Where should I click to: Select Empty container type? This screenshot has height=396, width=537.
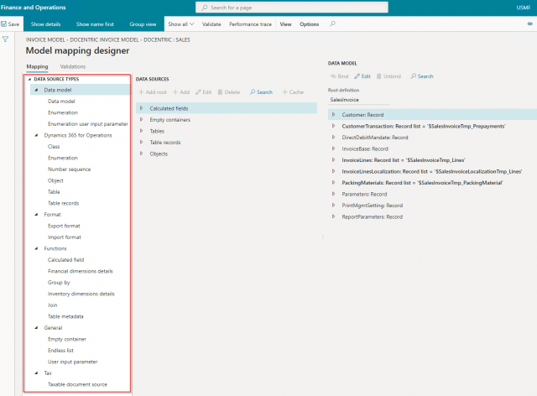click(67, 339)
